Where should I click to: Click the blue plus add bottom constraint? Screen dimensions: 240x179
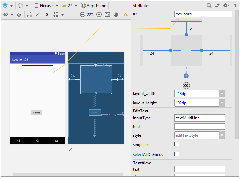click(x=186, y=76)
